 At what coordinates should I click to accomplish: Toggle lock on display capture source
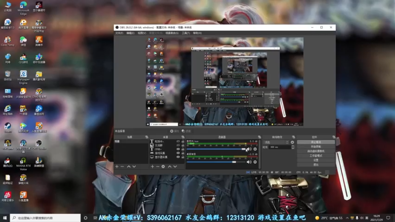tap(183, 157)
